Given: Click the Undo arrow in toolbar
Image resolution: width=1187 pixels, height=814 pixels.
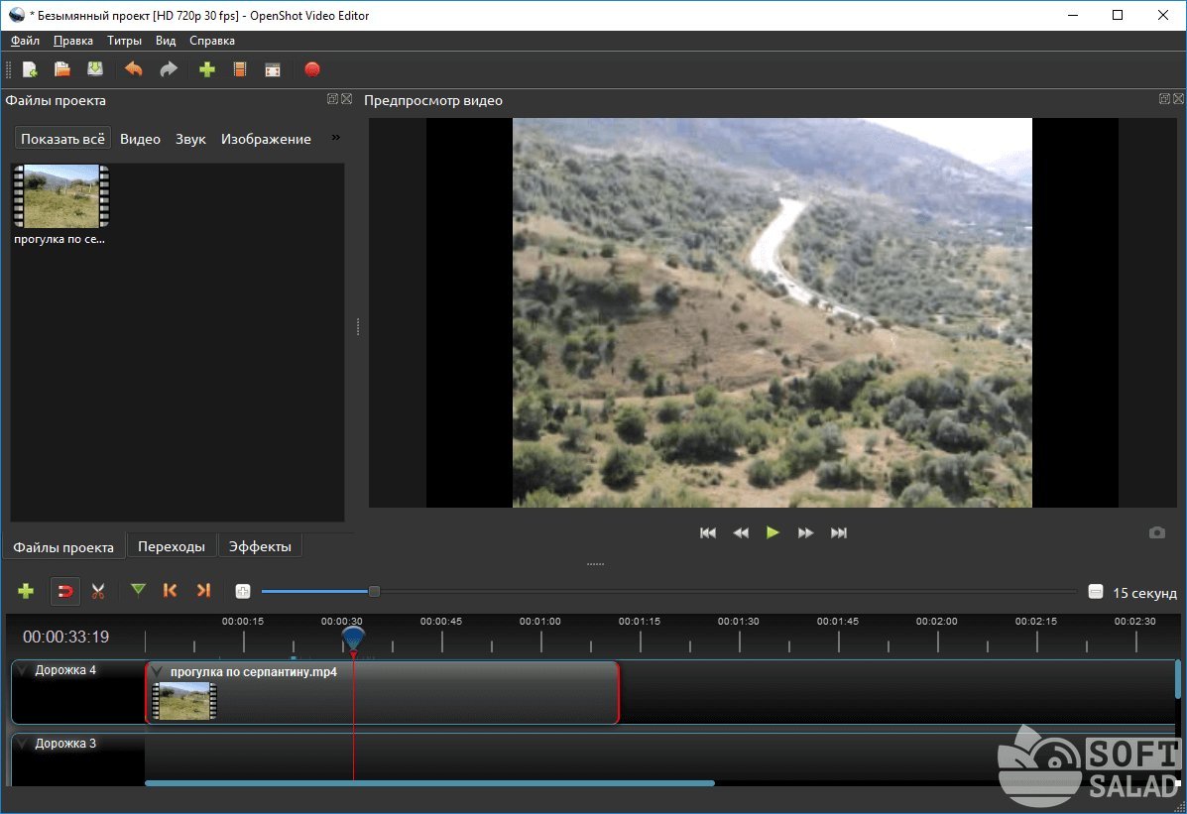Looking at the screenshot, I should click(134, 69).
